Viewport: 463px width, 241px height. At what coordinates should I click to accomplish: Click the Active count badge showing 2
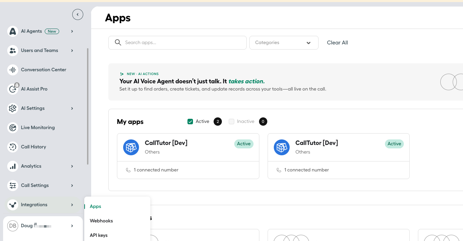[x=218, y=122]
